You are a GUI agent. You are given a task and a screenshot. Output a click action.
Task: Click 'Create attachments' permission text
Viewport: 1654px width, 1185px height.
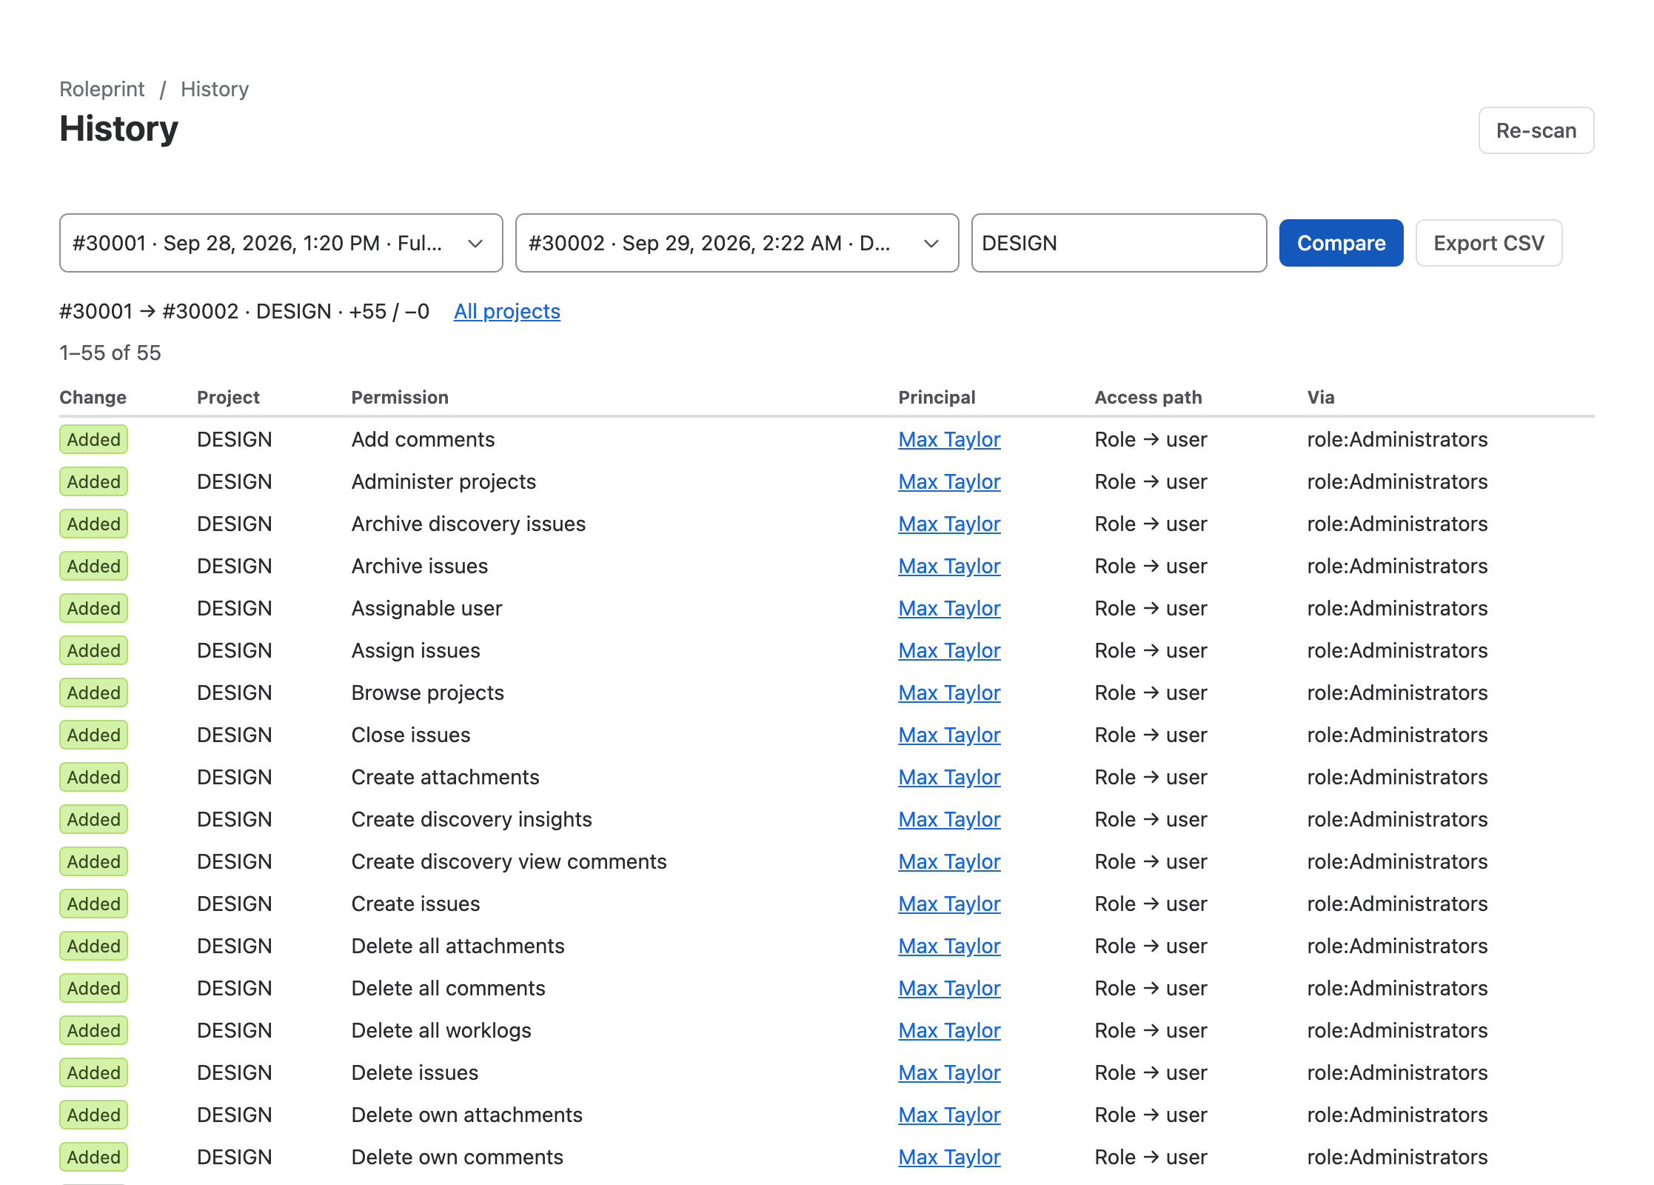click(445, 777)
